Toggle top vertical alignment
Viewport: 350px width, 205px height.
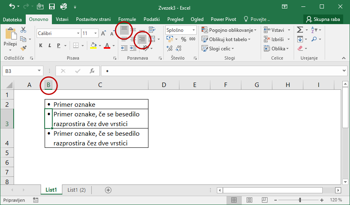(x=124, y=29)
